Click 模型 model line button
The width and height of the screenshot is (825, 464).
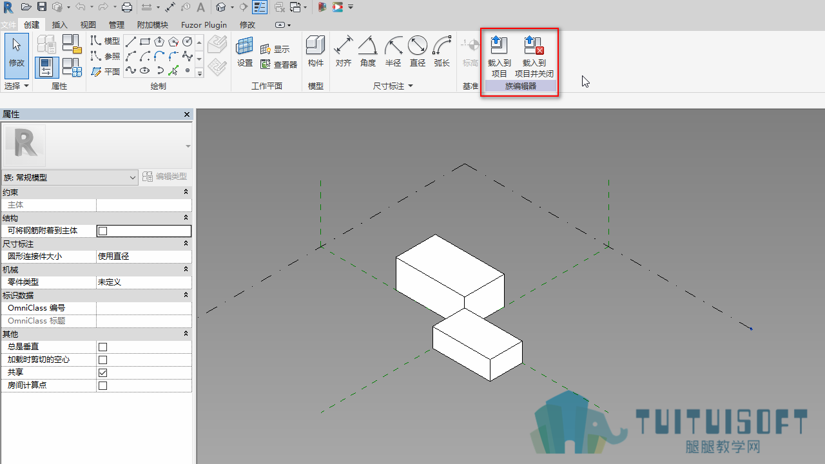click(x=105, y=41)
